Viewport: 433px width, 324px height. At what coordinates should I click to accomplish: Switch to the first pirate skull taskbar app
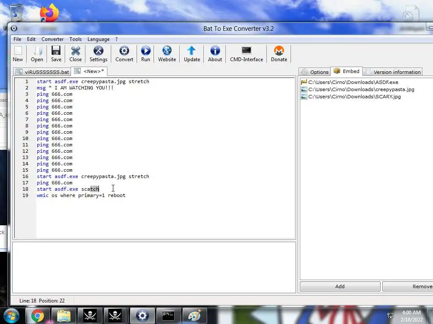click(90, 316)
